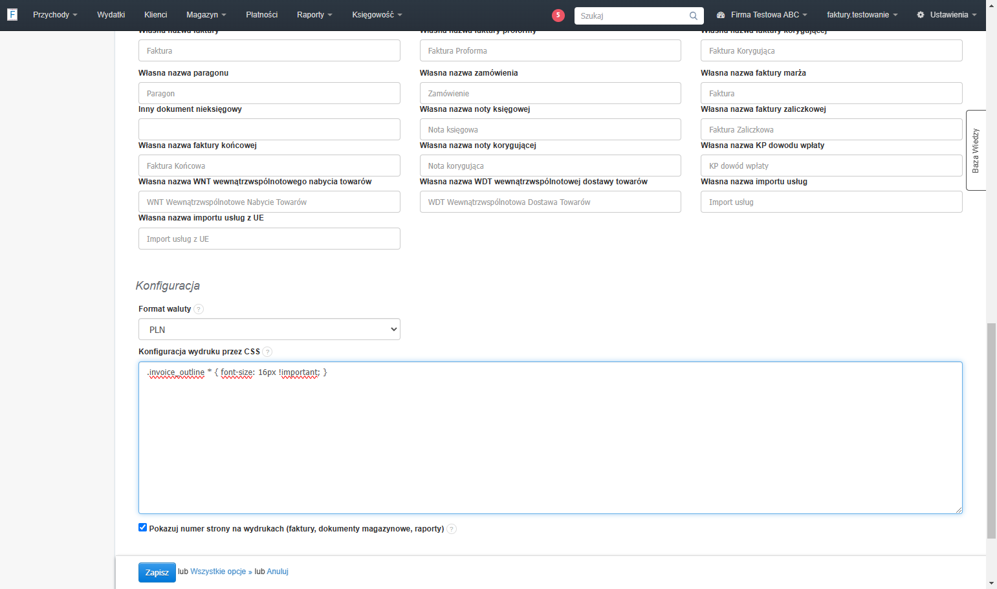Open the Wydatki menu item

pos(111,15)
